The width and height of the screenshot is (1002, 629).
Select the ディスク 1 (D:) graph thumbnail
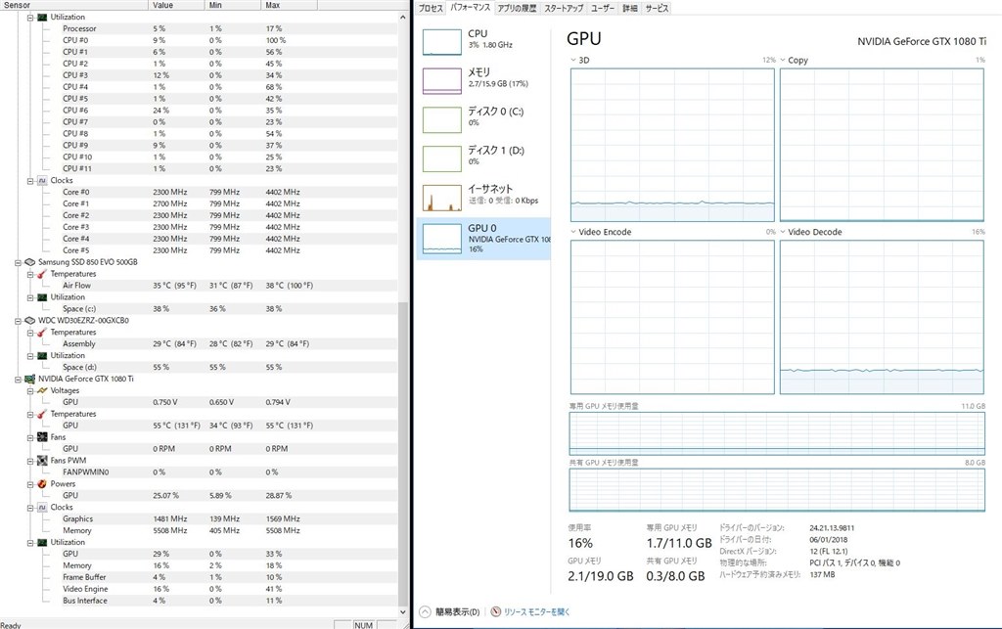(x=441, y=158)
